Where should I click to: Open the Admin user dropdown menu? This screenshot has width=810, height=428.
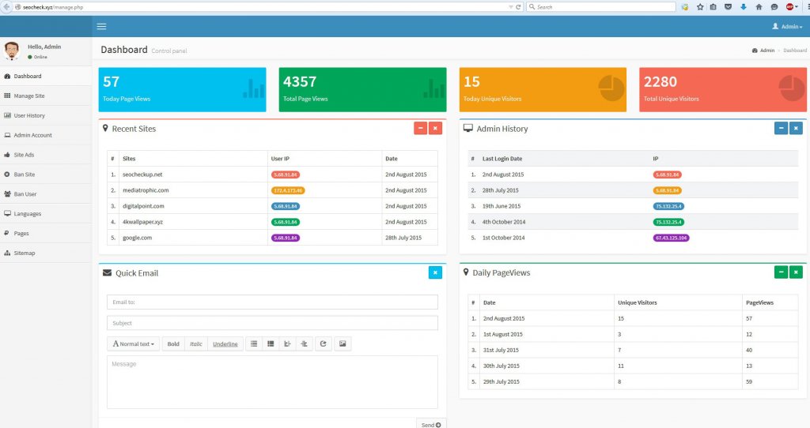click(786, 27)
